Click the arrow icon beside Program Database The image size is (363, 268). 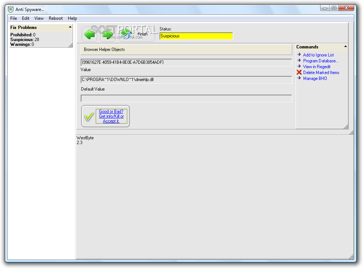tap(299, 60)
